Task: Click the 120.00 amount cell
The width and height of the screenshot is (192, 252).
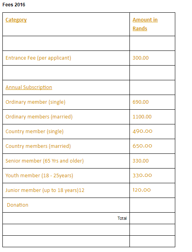Action: click(152, 190)
